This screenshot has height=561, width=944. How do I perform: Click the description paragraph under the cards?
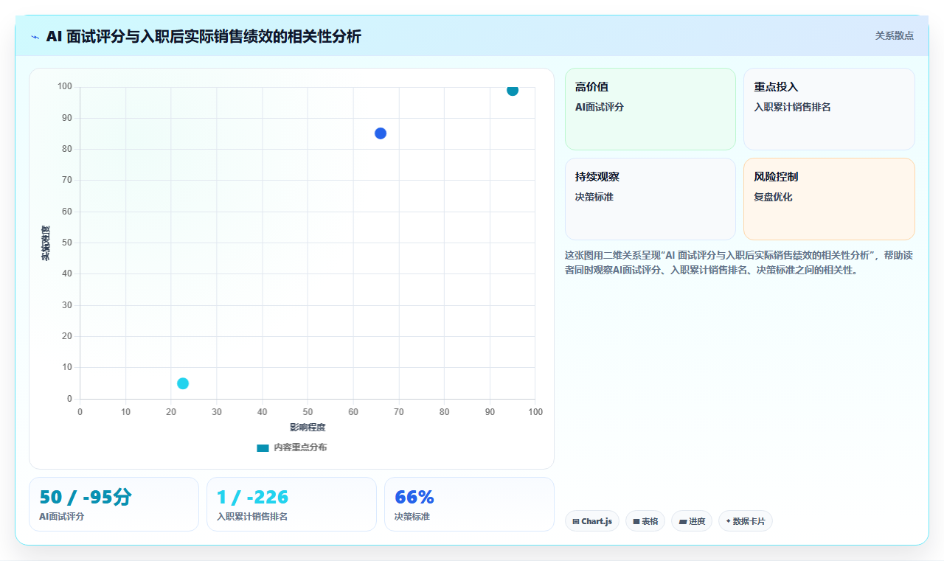[740, 262]
